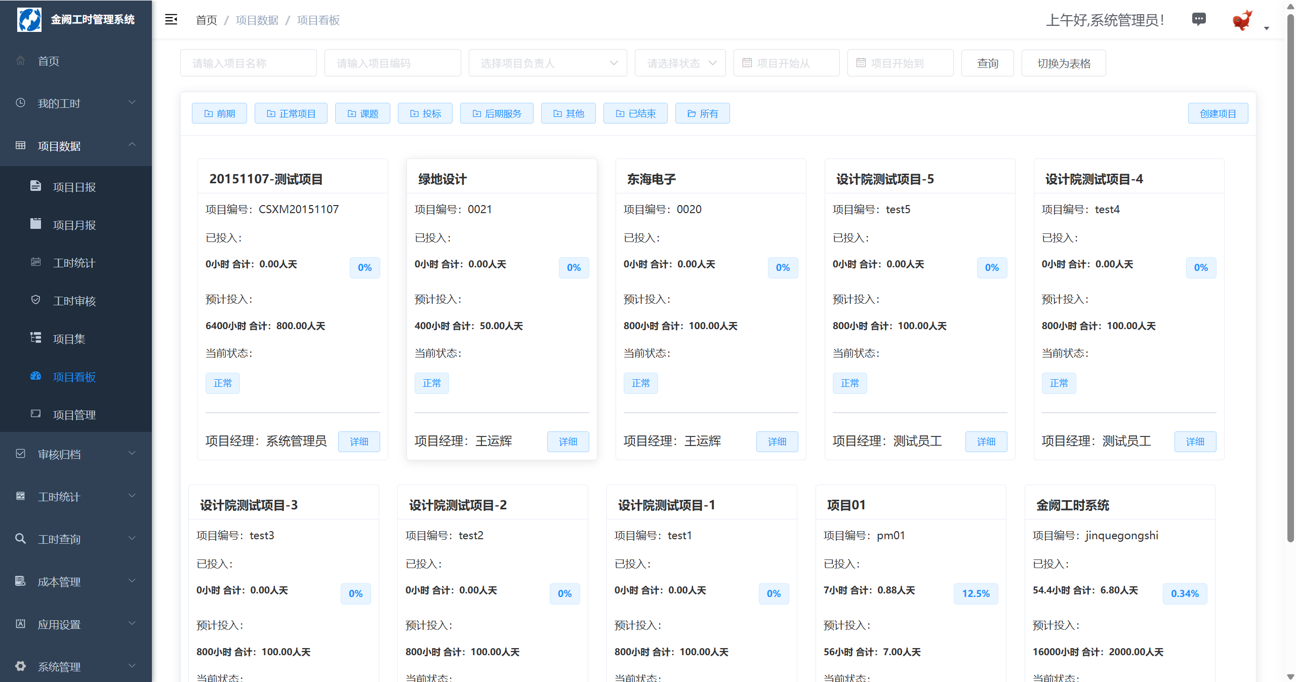This screenshot has height=682, width=1296.
Task: Open 项目月报 in the sidebar
Action: (x=74, y=225)
